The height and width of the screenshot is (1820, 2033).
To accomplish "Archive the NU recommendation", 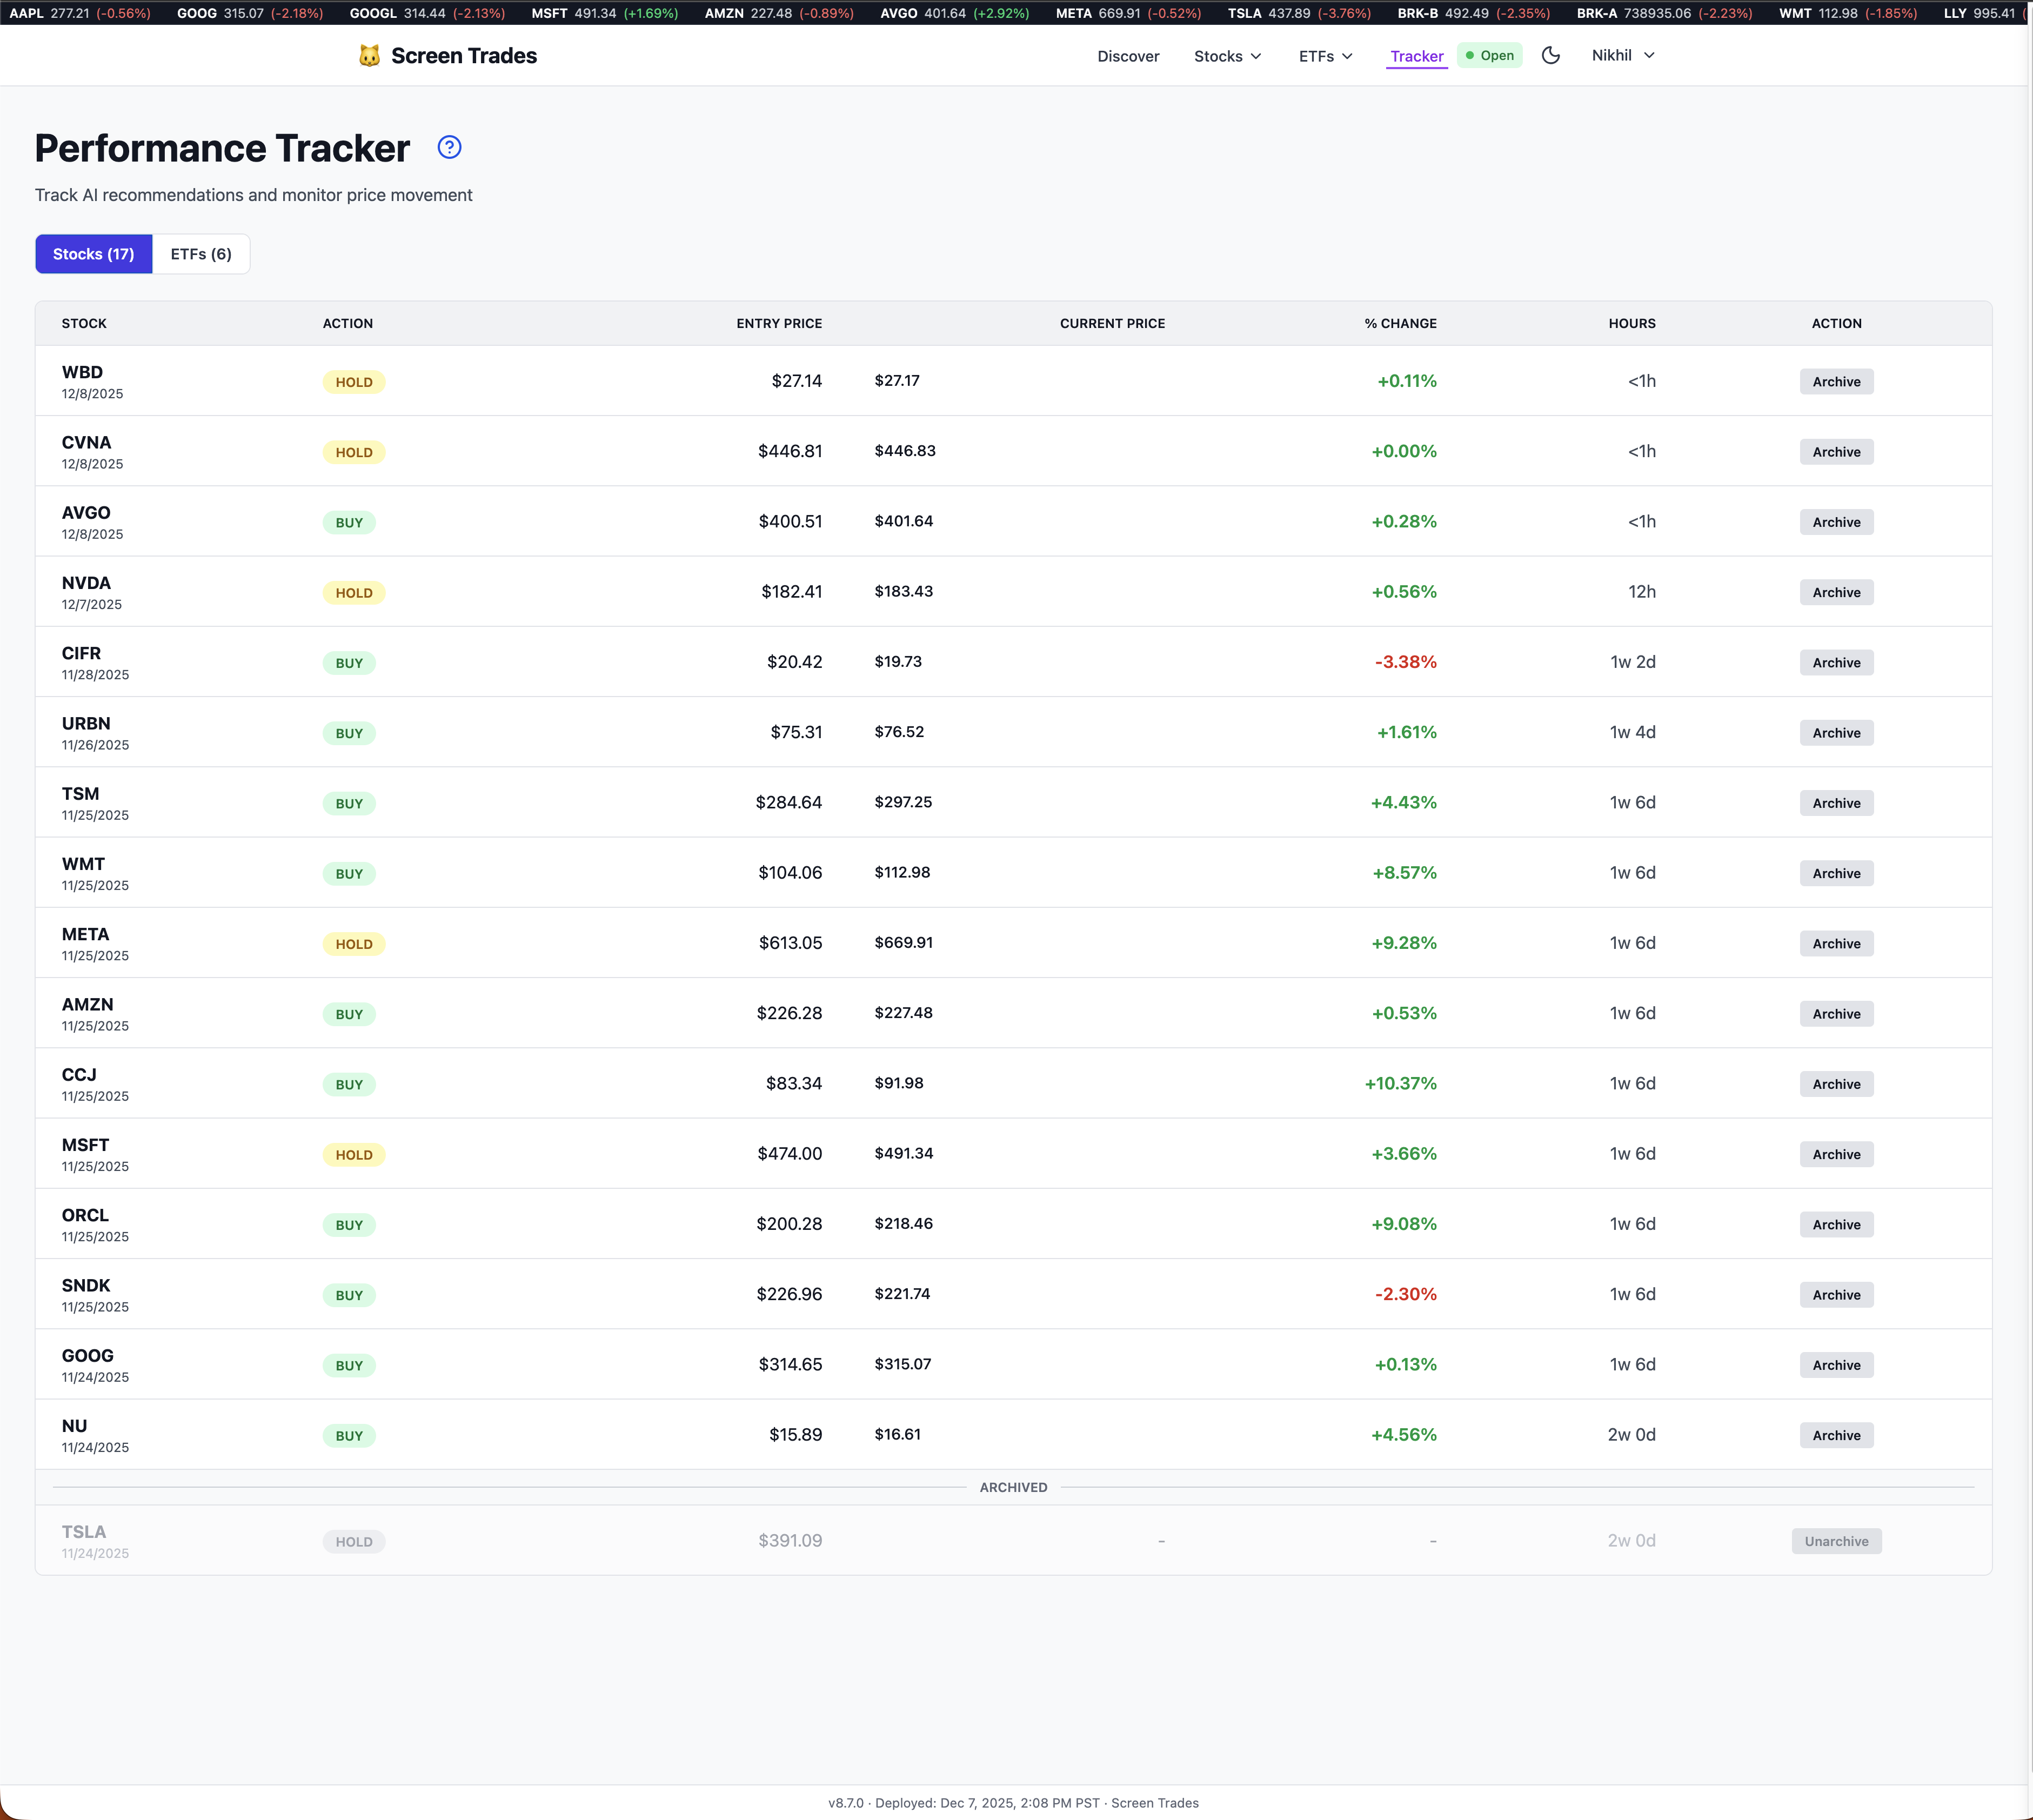I will tap(1836, 1435).
